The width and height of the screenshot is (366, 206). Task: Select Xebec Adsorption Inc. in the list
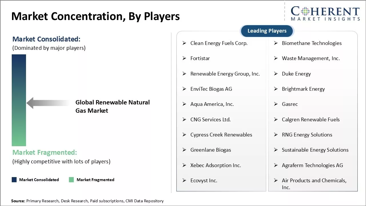click(216, 165)
